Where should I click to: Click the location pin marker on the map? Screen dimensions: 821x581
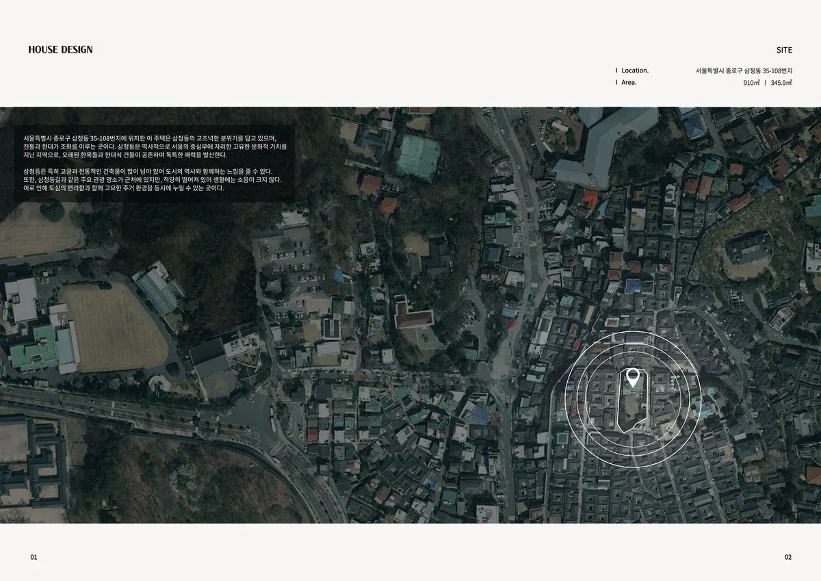pyautogui.click(x=634, y=377)
